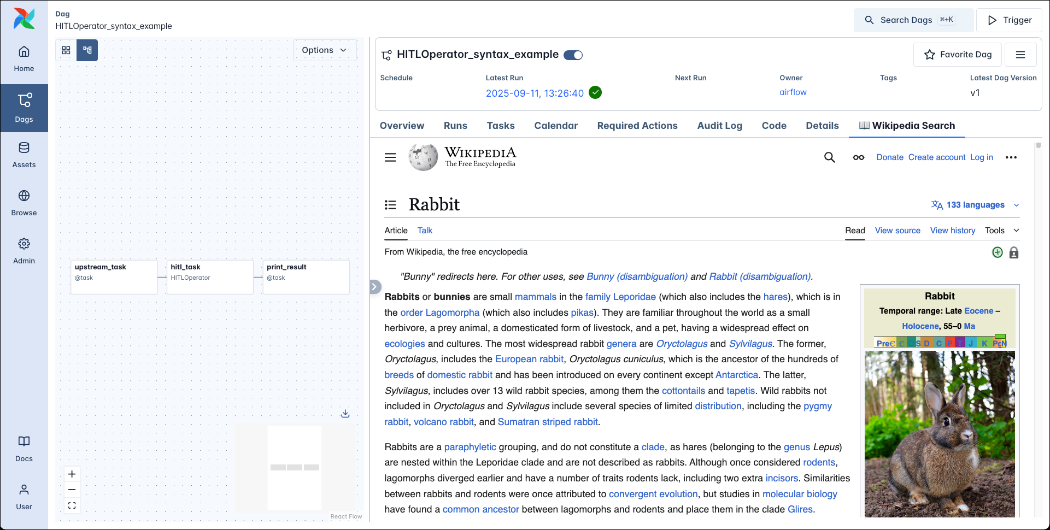1050x530 pixels.
Task: Expand the Options dropdown
Action: 325,50
